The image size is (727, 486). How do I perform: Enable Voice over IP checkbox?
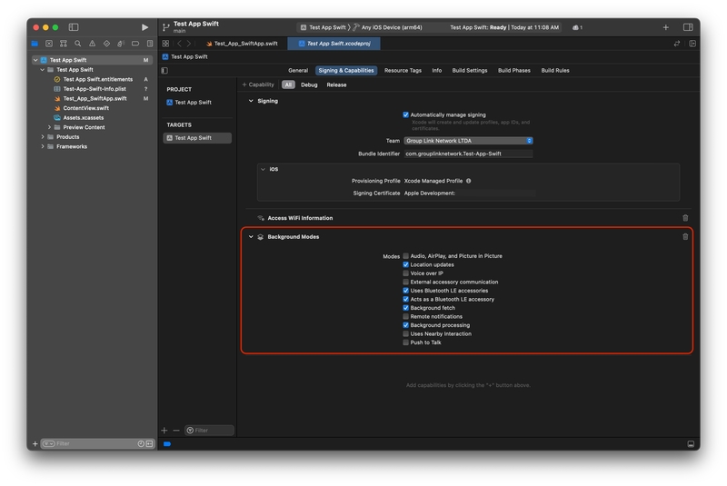[406, 273]
